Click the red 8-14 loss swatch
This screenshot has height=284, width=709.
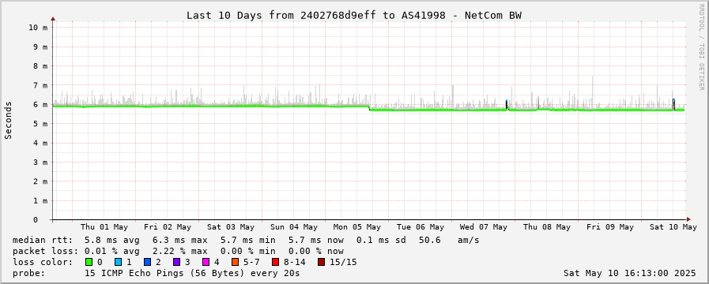[275, 262]
